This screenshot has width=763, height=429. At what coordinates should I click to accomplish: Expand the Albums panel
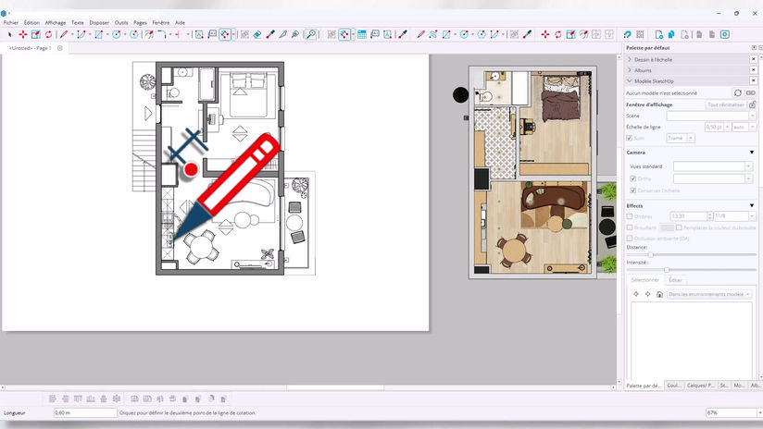(x=630, y=70)
